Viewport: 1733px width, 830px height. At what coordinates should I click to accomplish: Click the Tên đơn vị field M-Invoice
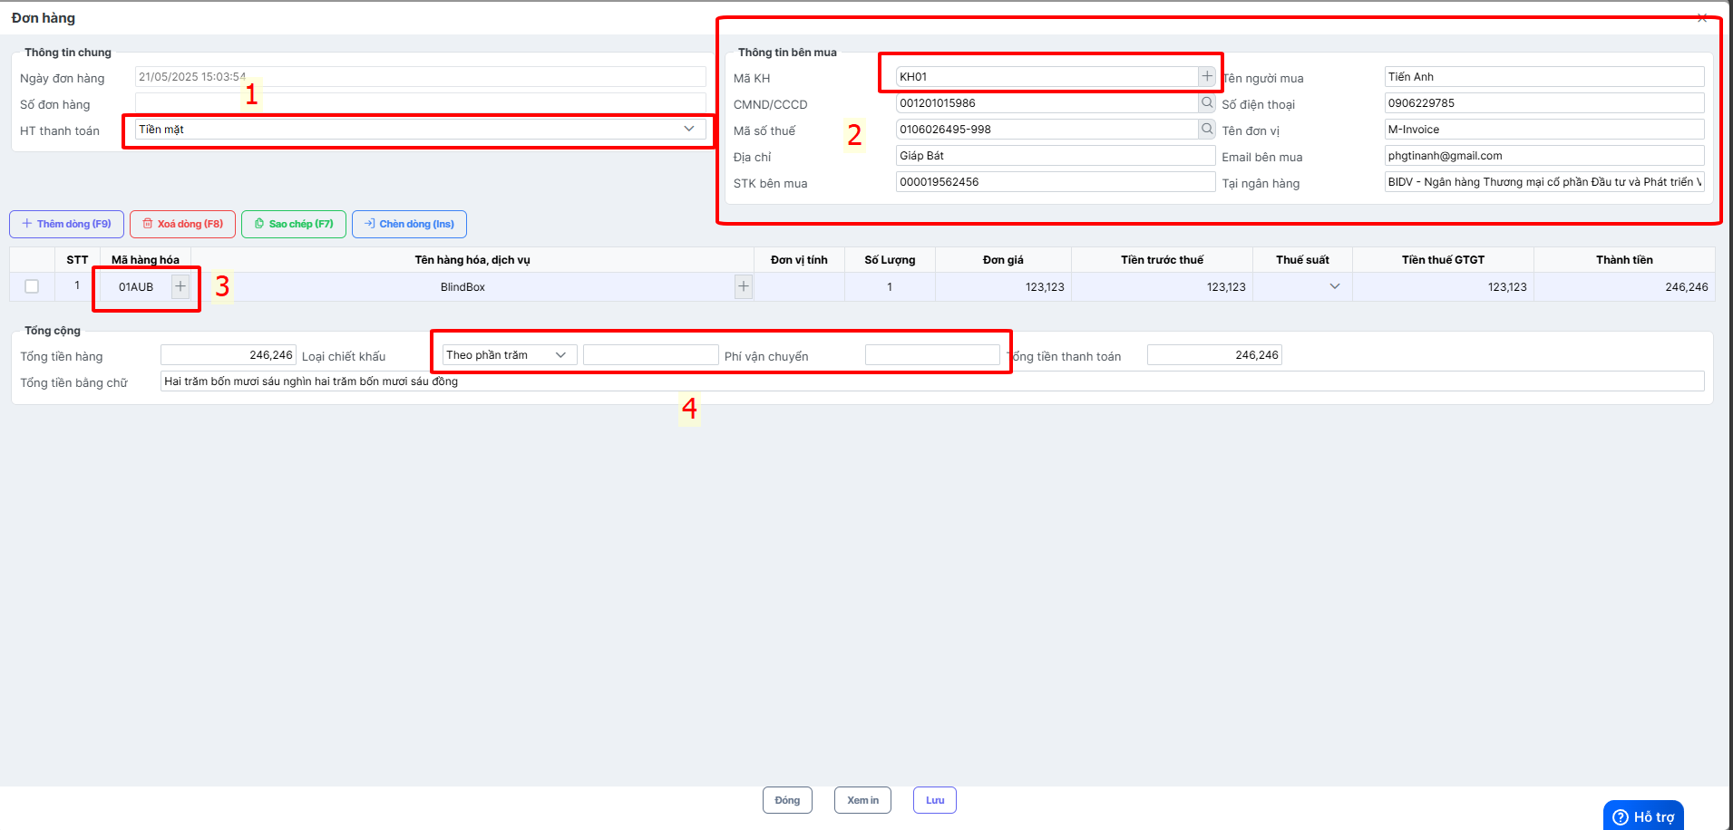(1544, 130)
